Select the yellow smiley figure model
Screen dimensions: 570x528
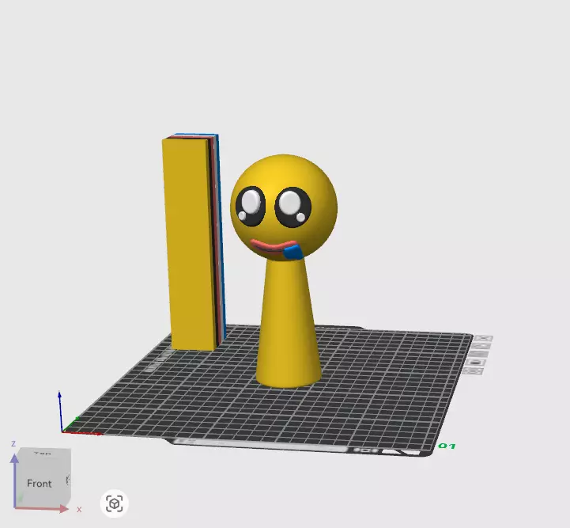285,269
